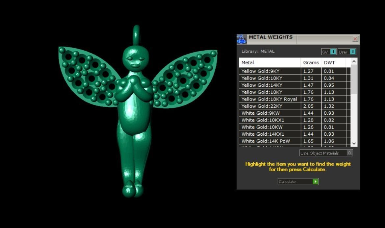Click the Metal column header
Image resolution: width=385 pixels, height=228 pixels.
click(270, 62)
